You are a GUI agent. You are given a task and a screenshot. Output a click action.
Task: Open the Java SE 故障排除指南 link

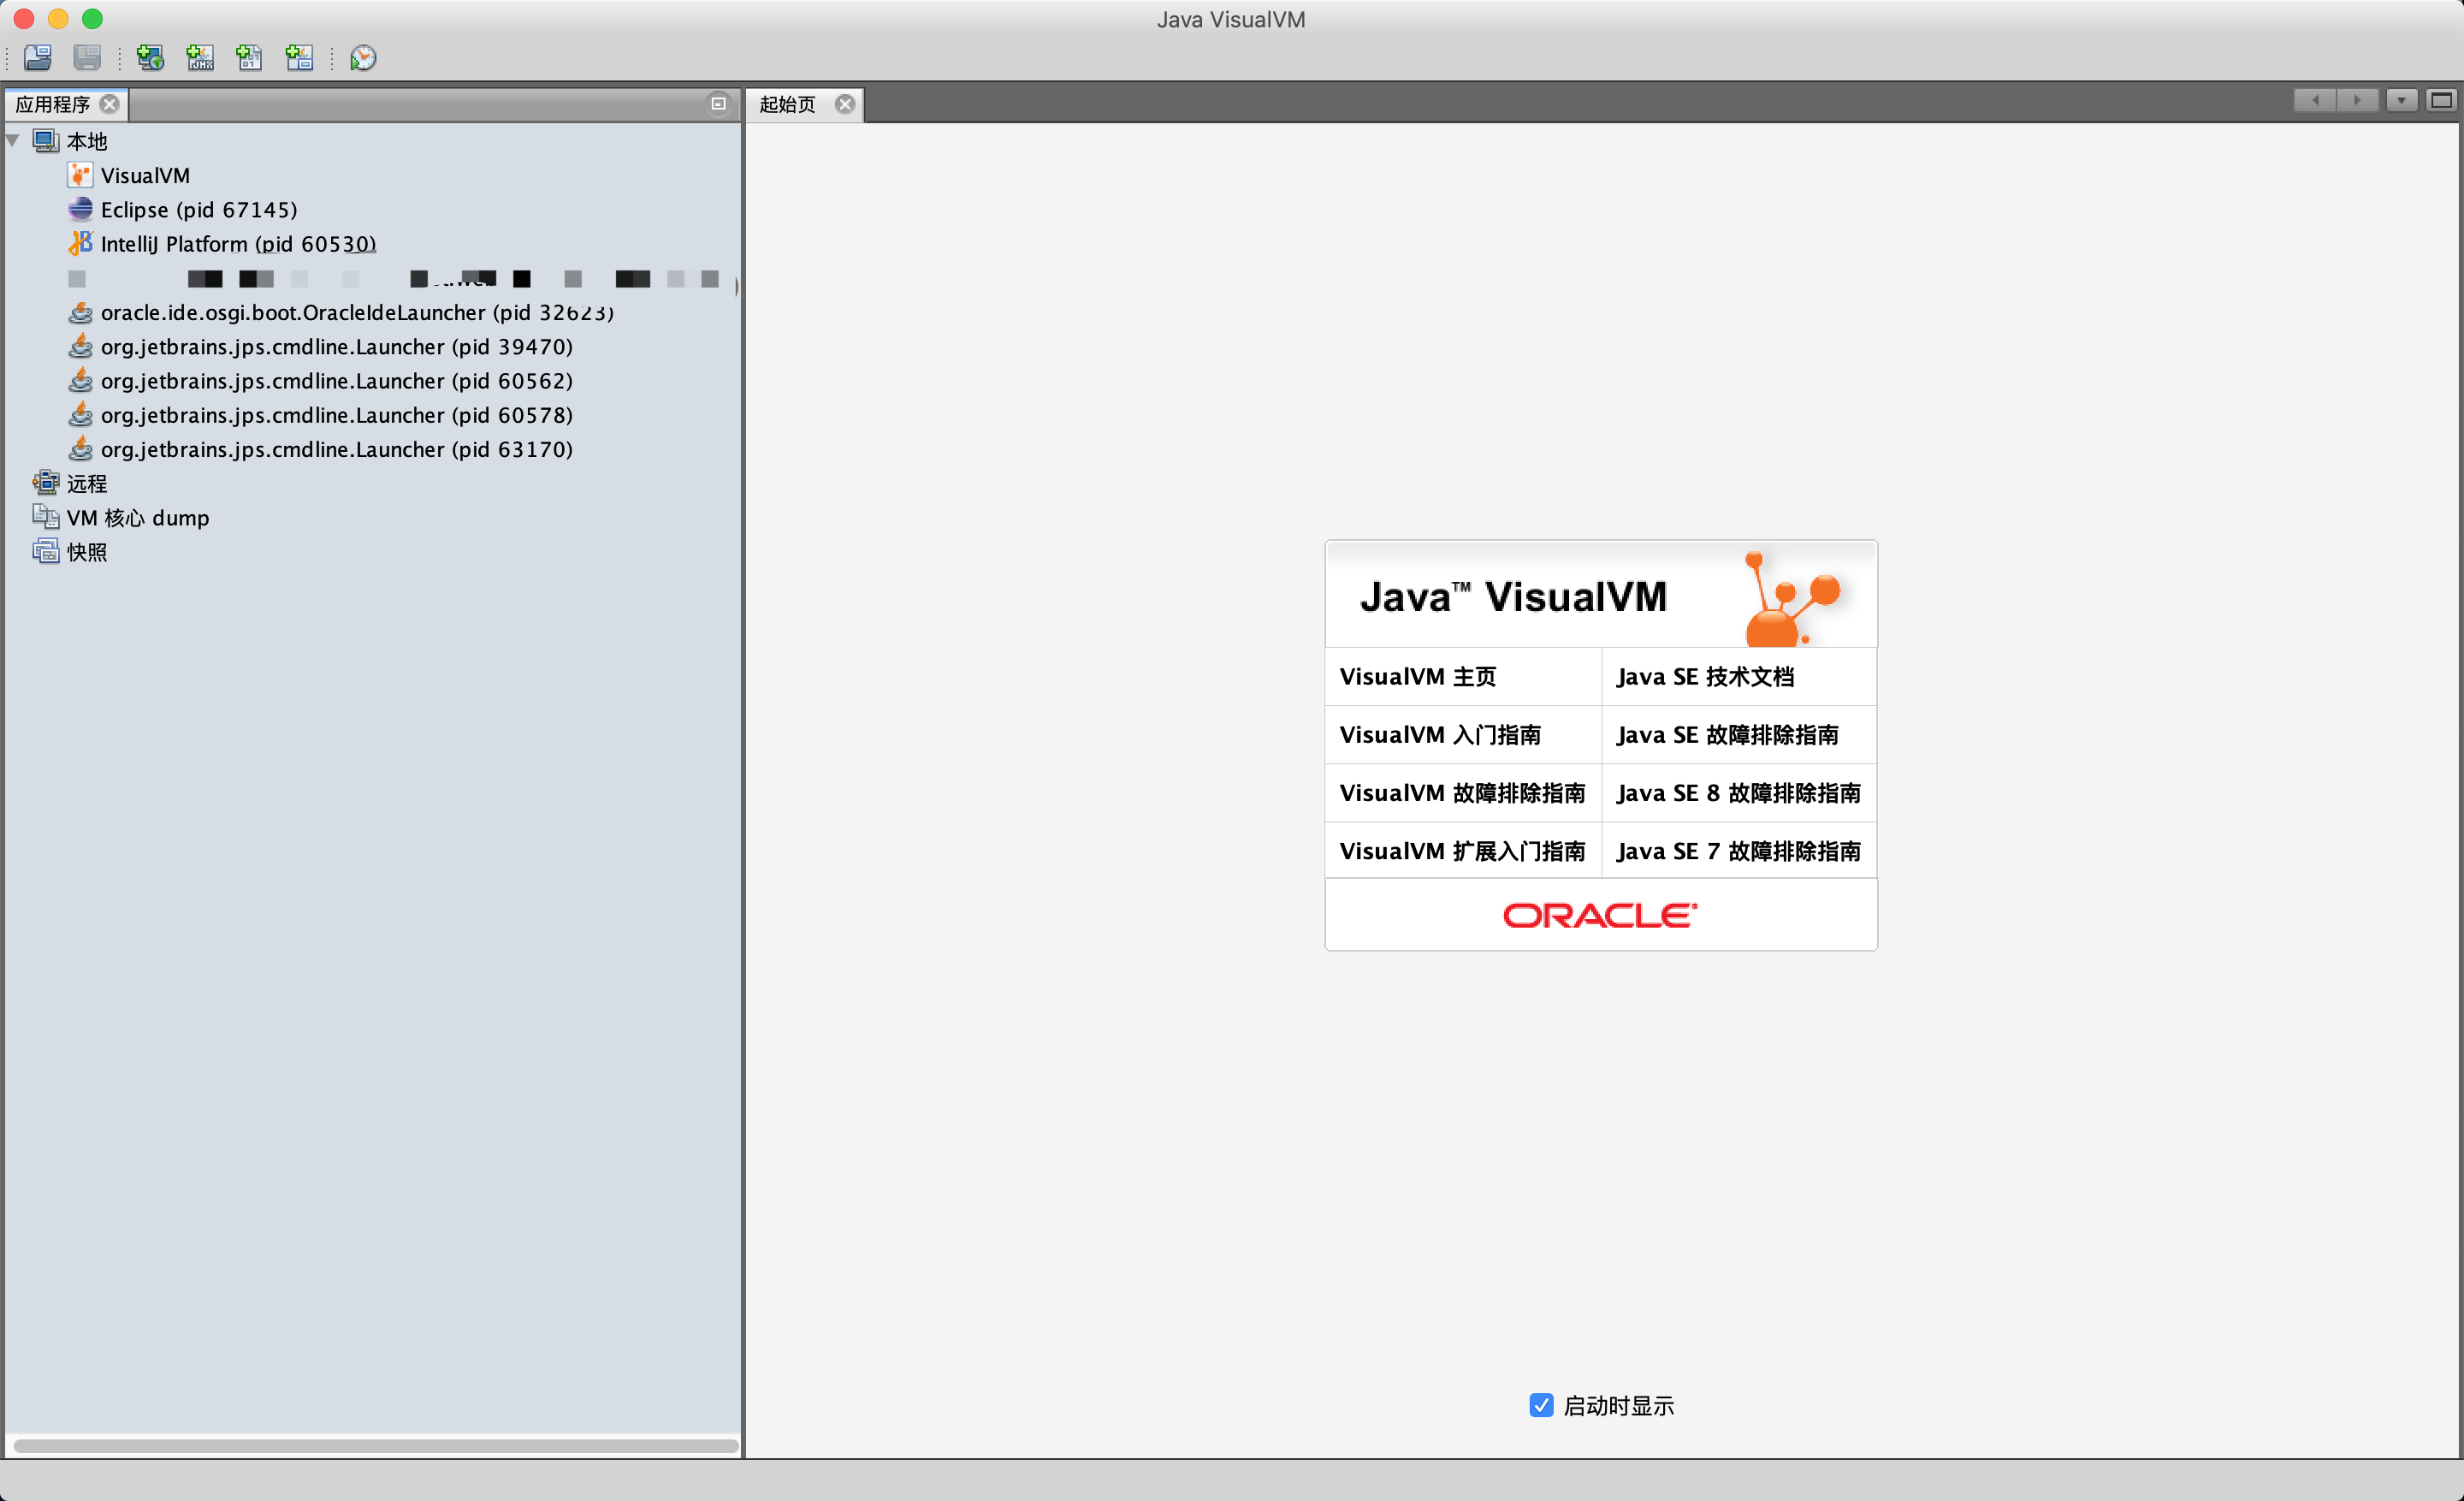click(x=1727, y=735)
